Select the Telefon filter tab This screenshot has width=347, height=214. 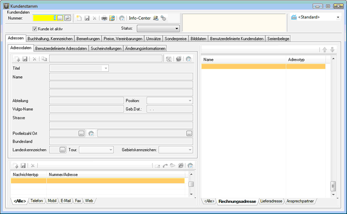point(37,201)
